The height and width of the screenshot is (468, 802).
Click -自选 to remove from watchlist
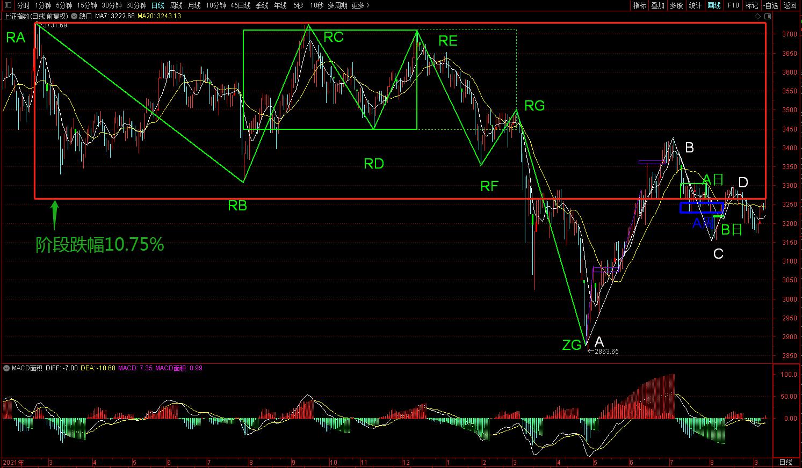pos(770,5)
